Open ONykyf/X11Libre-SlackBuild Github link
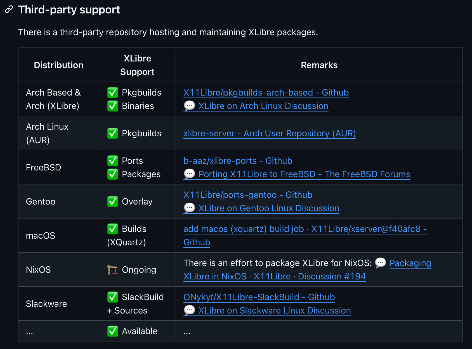Screen dimensions: 472x349 [259, 297]
